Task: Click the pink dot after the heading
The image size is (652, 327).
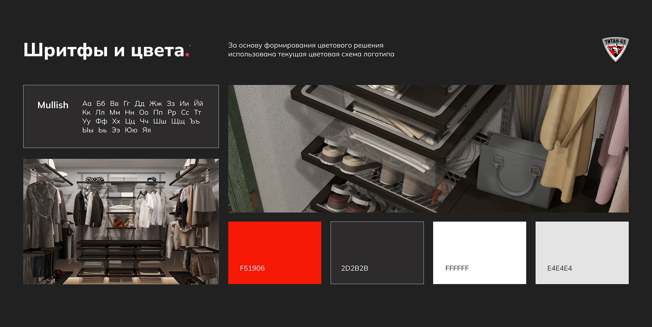Action: 187,55
